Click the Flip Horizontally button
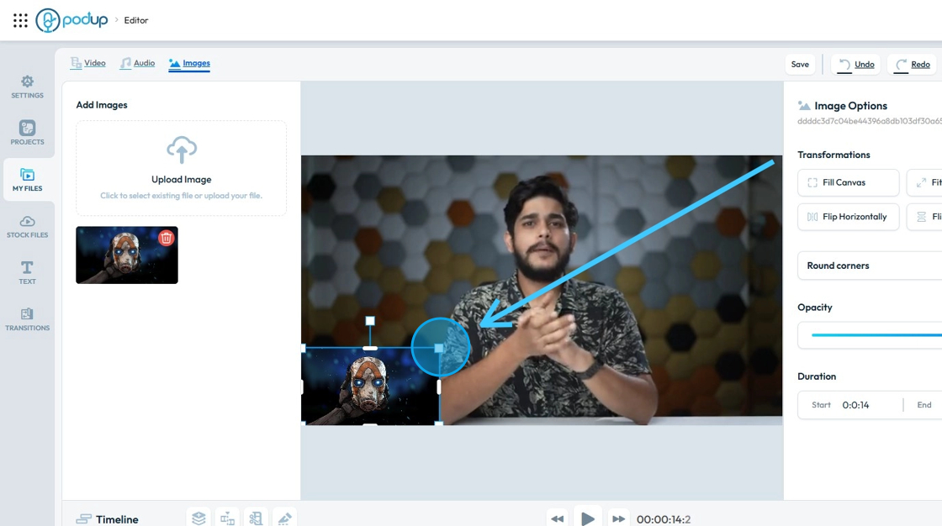Image resolution: width=942 pixels, height=526 pixels. tap(849, 217)
